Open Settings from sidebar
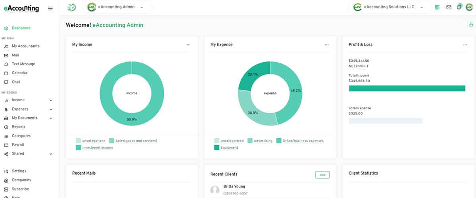Image resolution: width=476 pixels, height=198 pixels. 19,171
